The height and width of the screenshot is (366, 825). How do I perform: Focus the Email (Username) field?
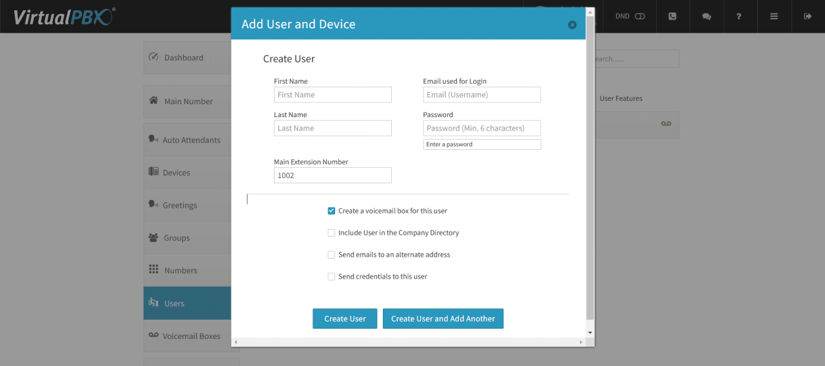[x=482, y=95]
